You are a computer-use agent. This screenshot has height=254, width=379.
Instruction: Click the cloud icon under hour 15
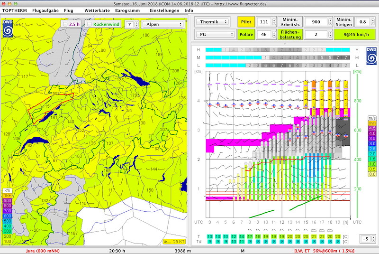coord(306,230)
